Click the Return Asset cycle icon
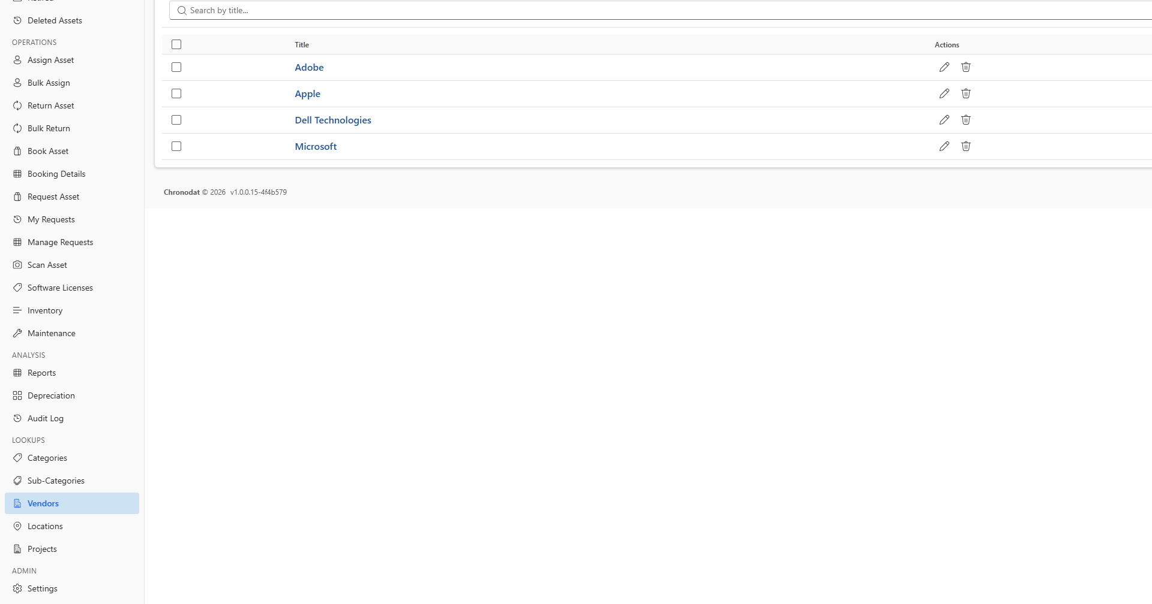Image resolution: width=1152 pixels, height=604 pixels. pos(17,105)
